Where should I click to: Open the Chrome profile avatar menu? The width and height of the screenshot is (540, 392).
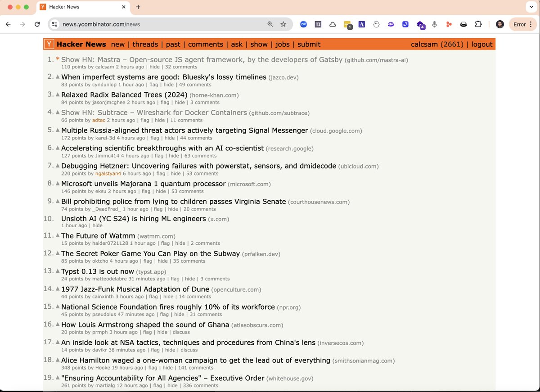pyautogui.click(x=500, y=24)
